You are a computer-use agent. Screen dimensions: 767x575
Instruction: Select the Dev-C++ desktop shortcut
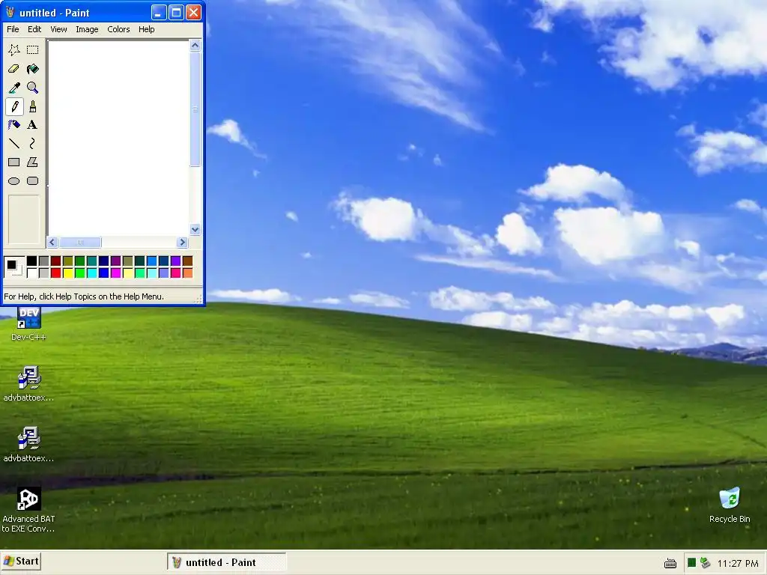point(28,323)
